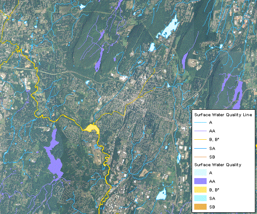257x214 pixels.
Task: Click the 'Surface Water Quality Line' heading
Action: pyautogui.click(x=223, y=115)
